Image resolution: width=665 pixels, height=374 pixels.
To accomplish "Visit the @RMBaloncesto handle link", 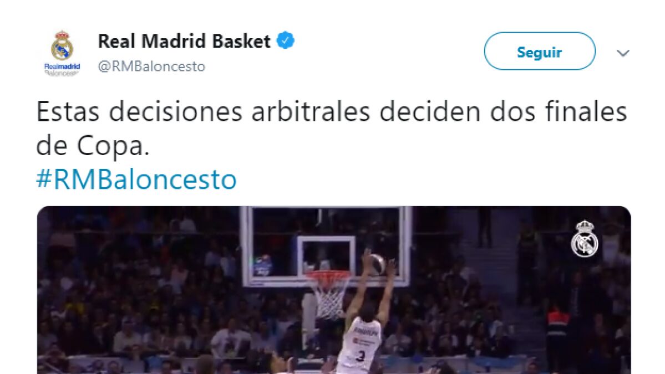I will pos(151,66).
